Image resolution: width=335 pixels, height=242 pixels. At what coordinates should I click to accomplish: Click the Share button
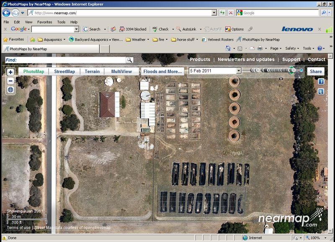click(x=316, y=72)
